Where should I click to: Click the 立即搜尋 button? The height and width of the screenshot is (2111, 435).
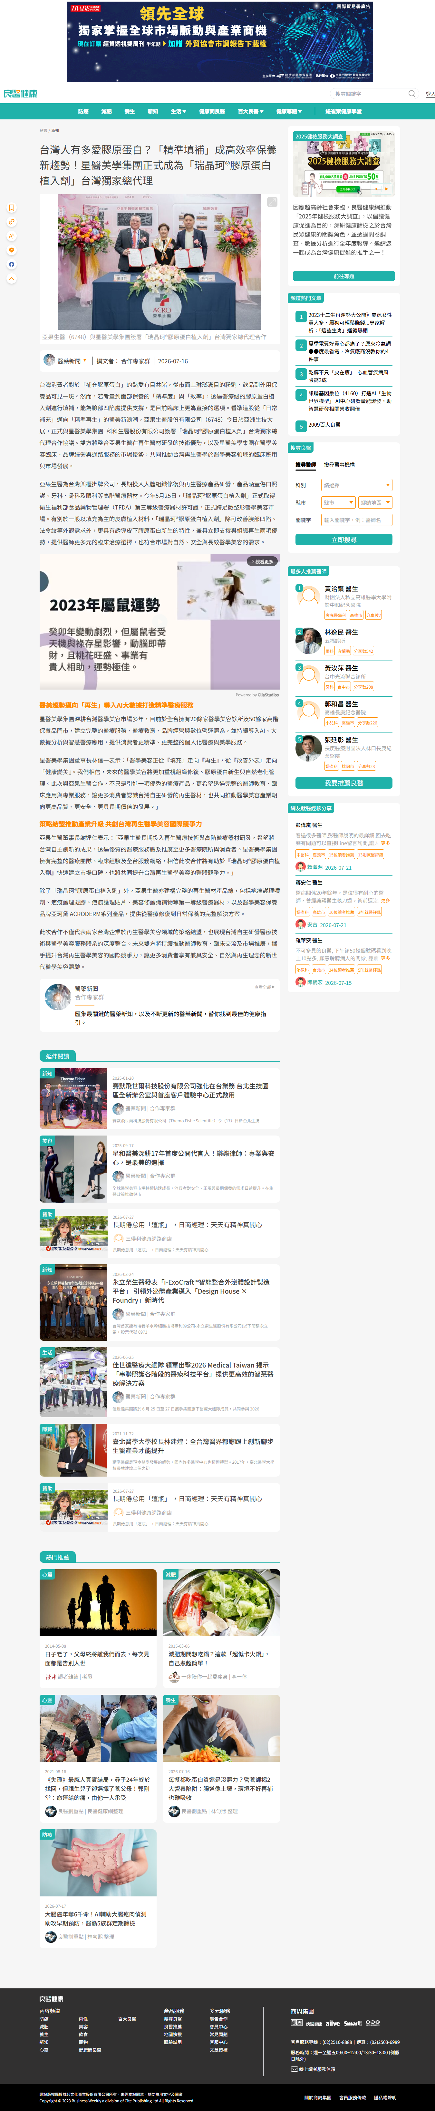343,539
